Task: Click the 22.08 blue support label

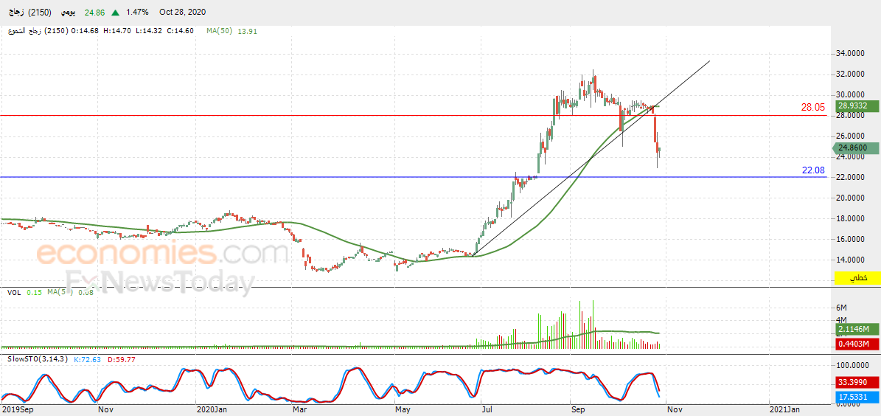Action: [x=813, y=170]
